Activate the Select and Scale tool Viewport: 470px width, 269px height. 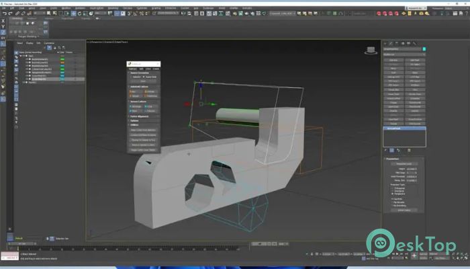tap(85, 13)
